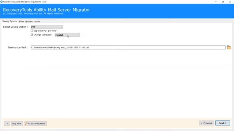Click the Next button
Screen dimensions: 234x131
point(223,123)
